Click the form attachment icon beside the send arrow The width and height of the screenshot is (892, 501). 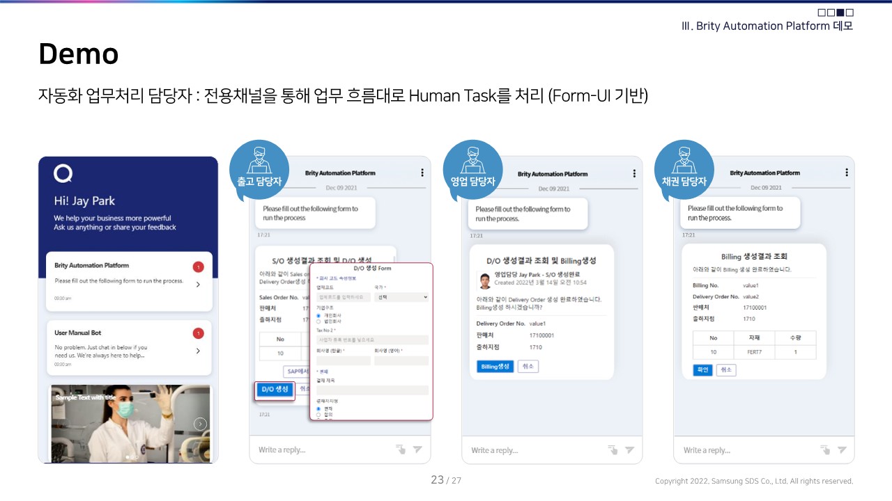(400, 450)
